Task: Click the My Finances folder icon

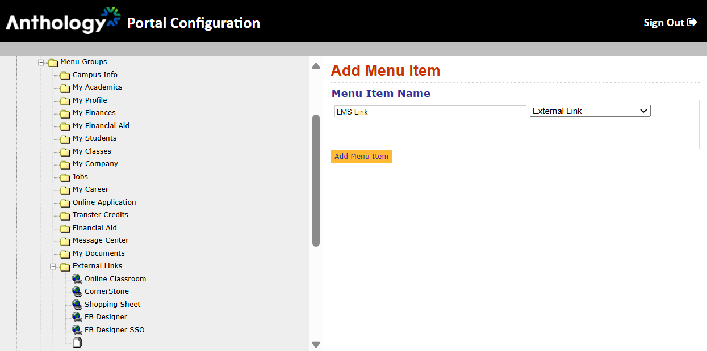Action: 65,113
